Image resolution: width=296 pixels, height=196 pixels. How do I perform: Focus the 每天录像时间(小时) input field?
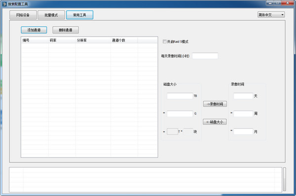click(x=205, y=56)
